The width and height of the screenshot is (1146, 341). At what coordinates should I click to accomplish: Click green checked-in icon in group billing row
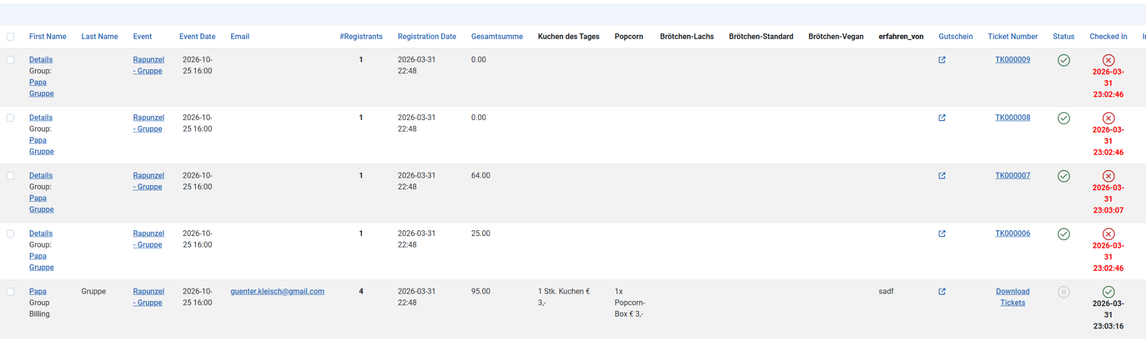tap(1108, 292)
